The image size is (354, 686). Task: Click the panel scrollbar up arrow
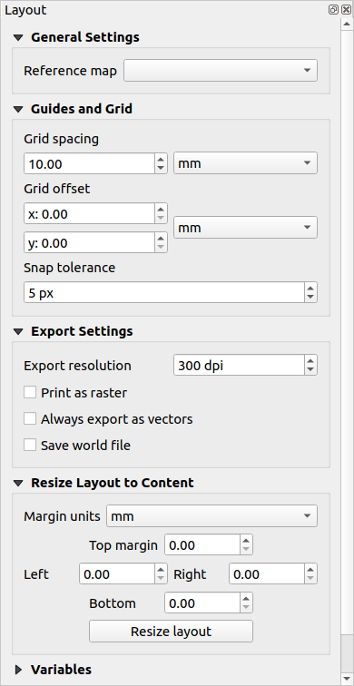pos(346,24)
